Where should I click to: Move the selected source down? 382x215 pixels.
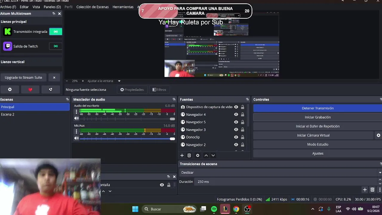coord(213,155)
